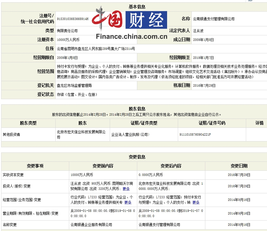Click the 证照/证件号码 column header

pyautogui.click(x=212, y=123)
